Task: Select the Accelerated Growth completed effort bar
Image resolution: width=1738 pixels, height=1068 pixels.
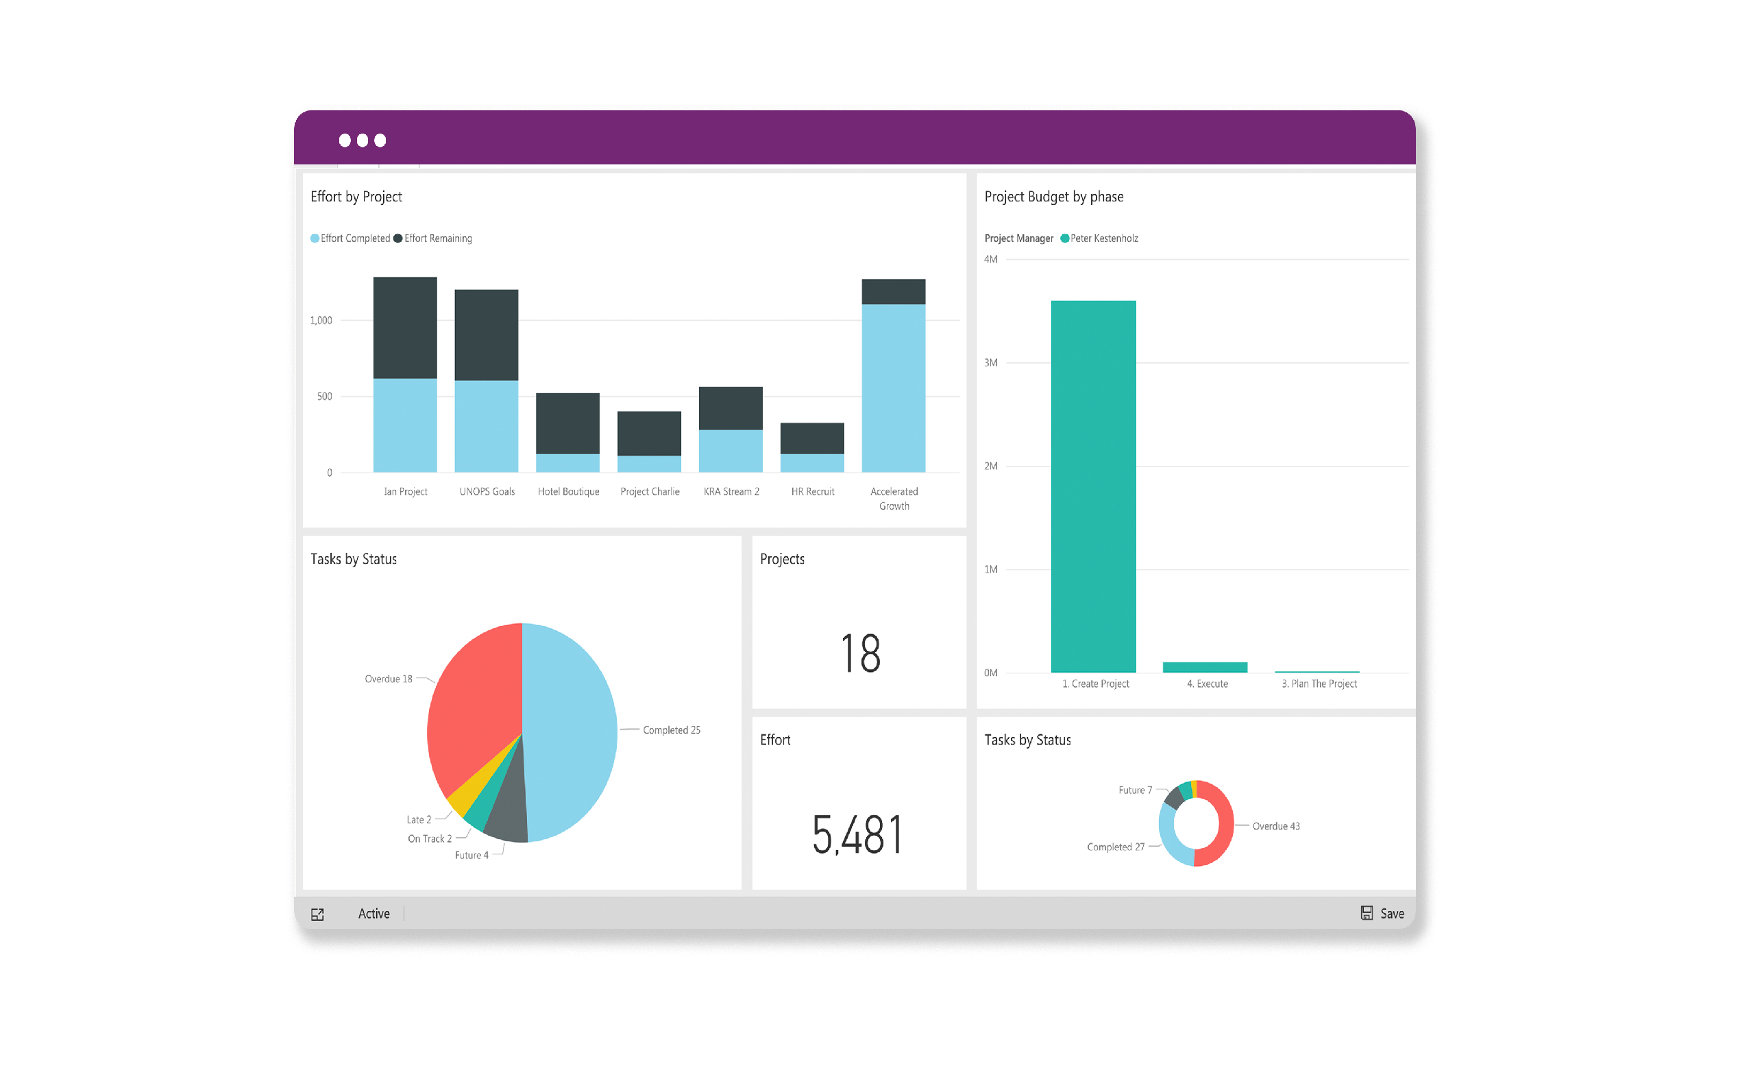Action: (x=893, y=388)
